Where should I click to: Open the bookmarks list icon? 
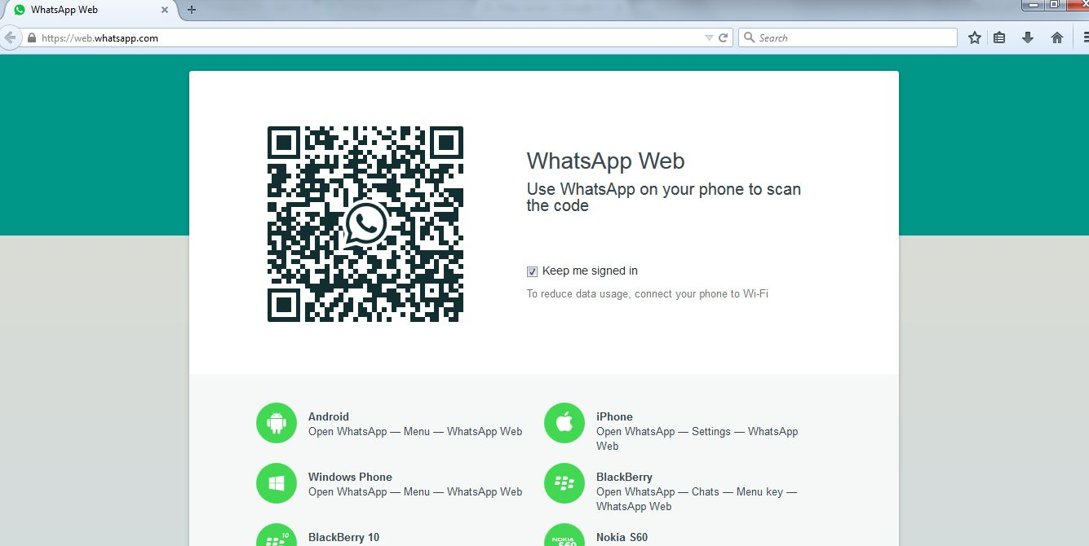(999, 37)
